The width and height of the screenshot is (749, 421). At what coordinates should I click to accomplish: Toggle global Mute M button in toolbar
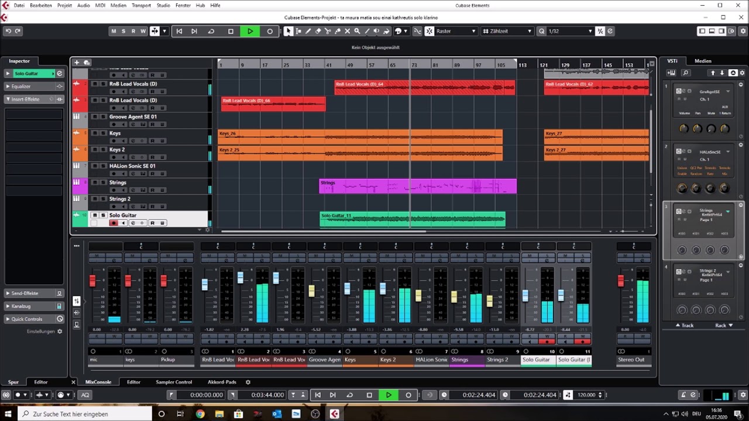click(x=114, y=31)
